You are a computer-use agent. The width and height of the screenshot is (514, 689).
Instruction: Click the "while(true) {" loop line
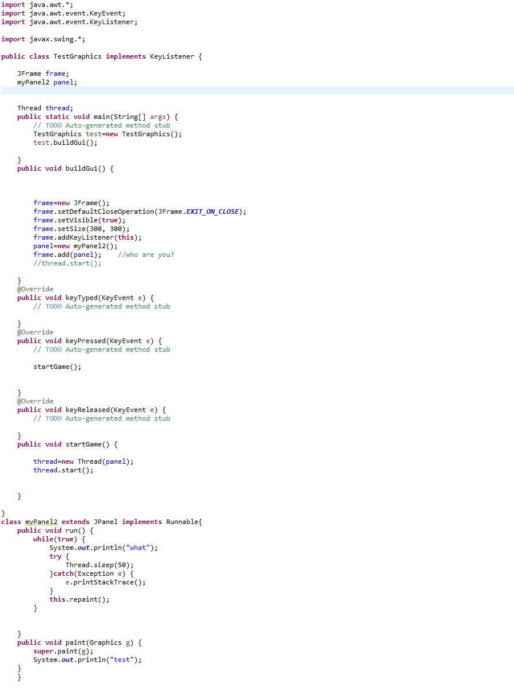point(59,538)
